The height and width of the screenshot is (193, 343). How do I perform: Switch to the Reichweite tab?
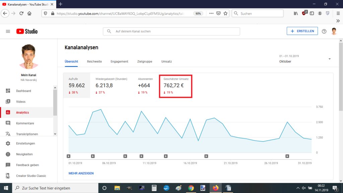click(x=94, y=62)
